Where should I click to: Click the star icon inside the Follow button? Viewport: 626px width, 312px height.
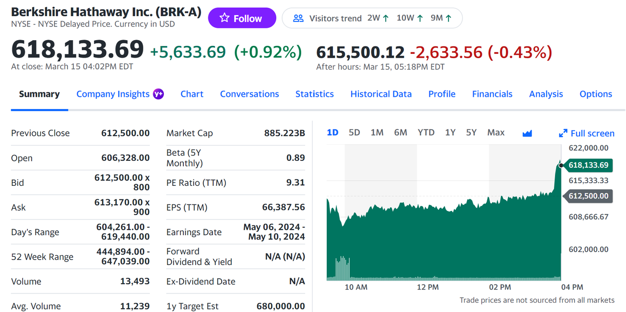click(224, 18)
